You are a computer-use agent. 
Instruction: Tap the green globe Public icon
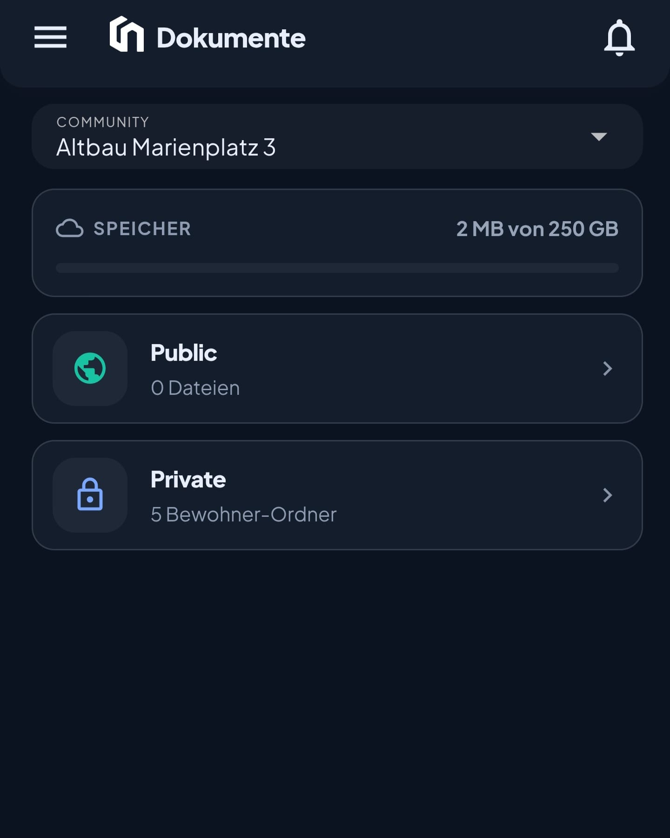click(90, 368)
